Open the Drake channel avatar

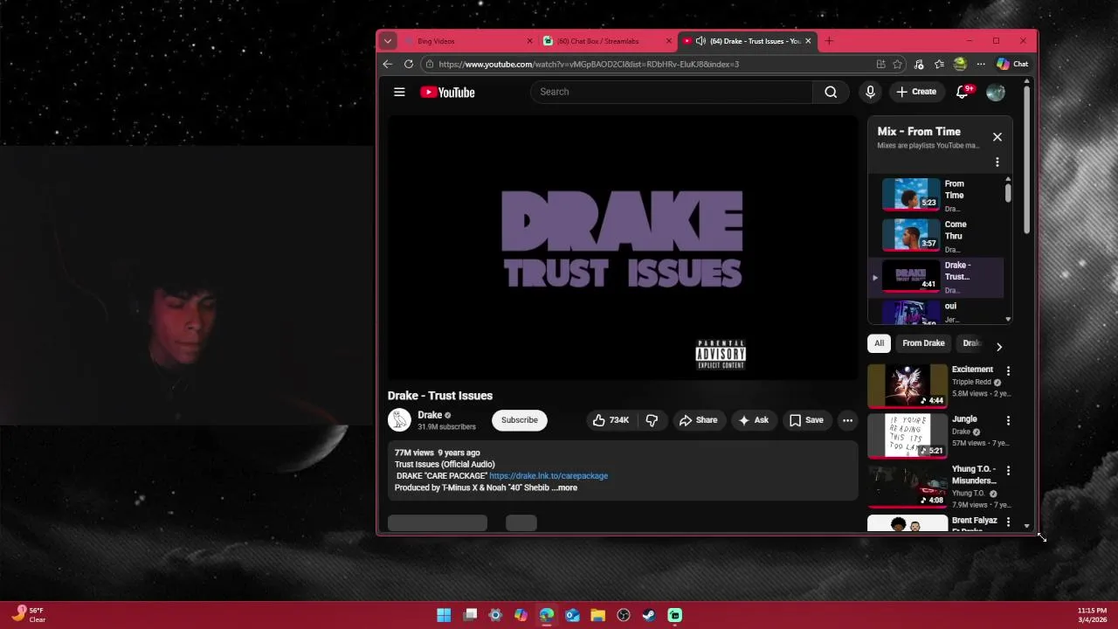tap(399, 420)
